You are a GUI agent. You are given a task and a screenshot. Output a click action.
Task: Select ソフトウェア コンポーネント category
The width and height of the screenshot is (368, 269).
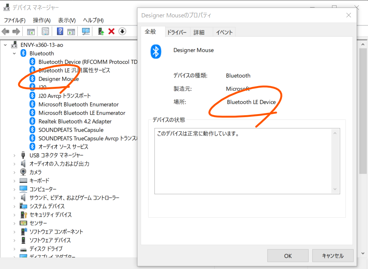coord(56,232)
